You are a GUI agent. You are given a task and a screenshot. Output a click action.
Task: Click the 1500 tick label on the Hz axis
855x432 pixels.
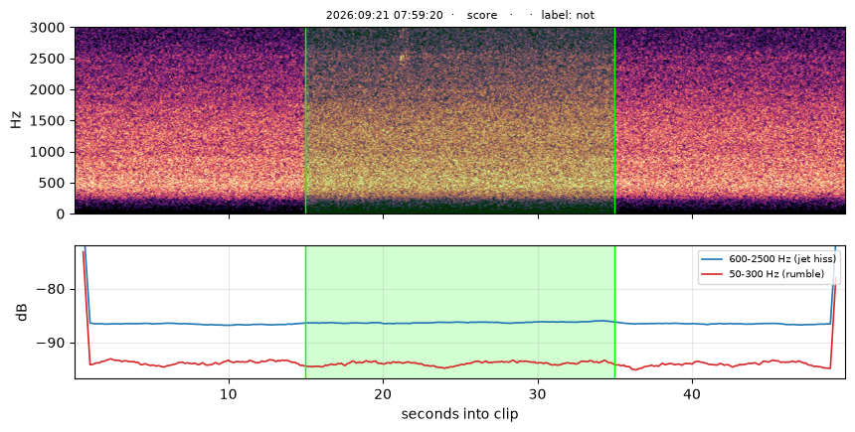(48, 121)
